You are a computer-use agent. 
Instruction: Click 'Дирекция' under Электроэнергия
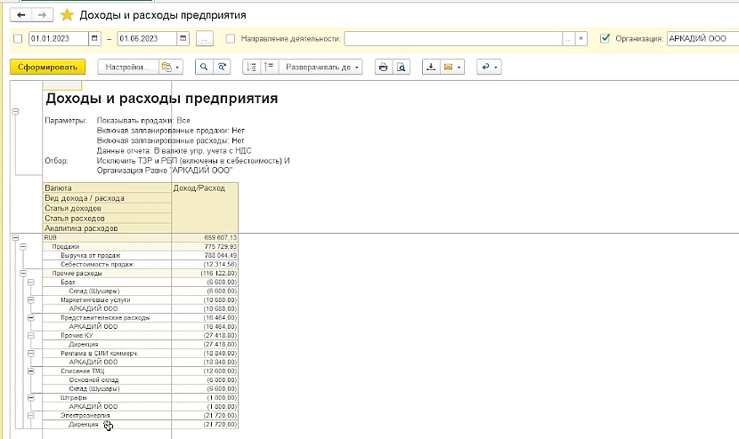pyautogui.click(x=84, y=425)
